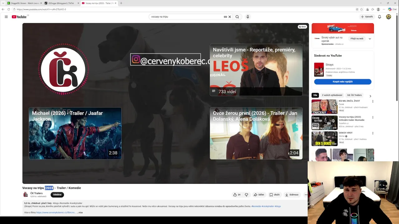399x224 pixels.
Task: Open Ovce žerou první trailer end card
Action: (256, 133)
